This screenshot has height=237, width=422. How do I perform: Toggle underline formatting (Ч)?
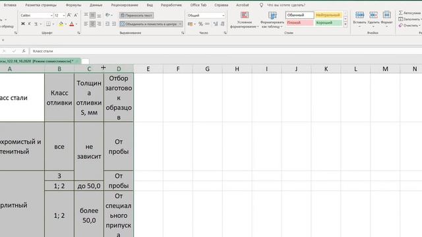click(36, 24)
